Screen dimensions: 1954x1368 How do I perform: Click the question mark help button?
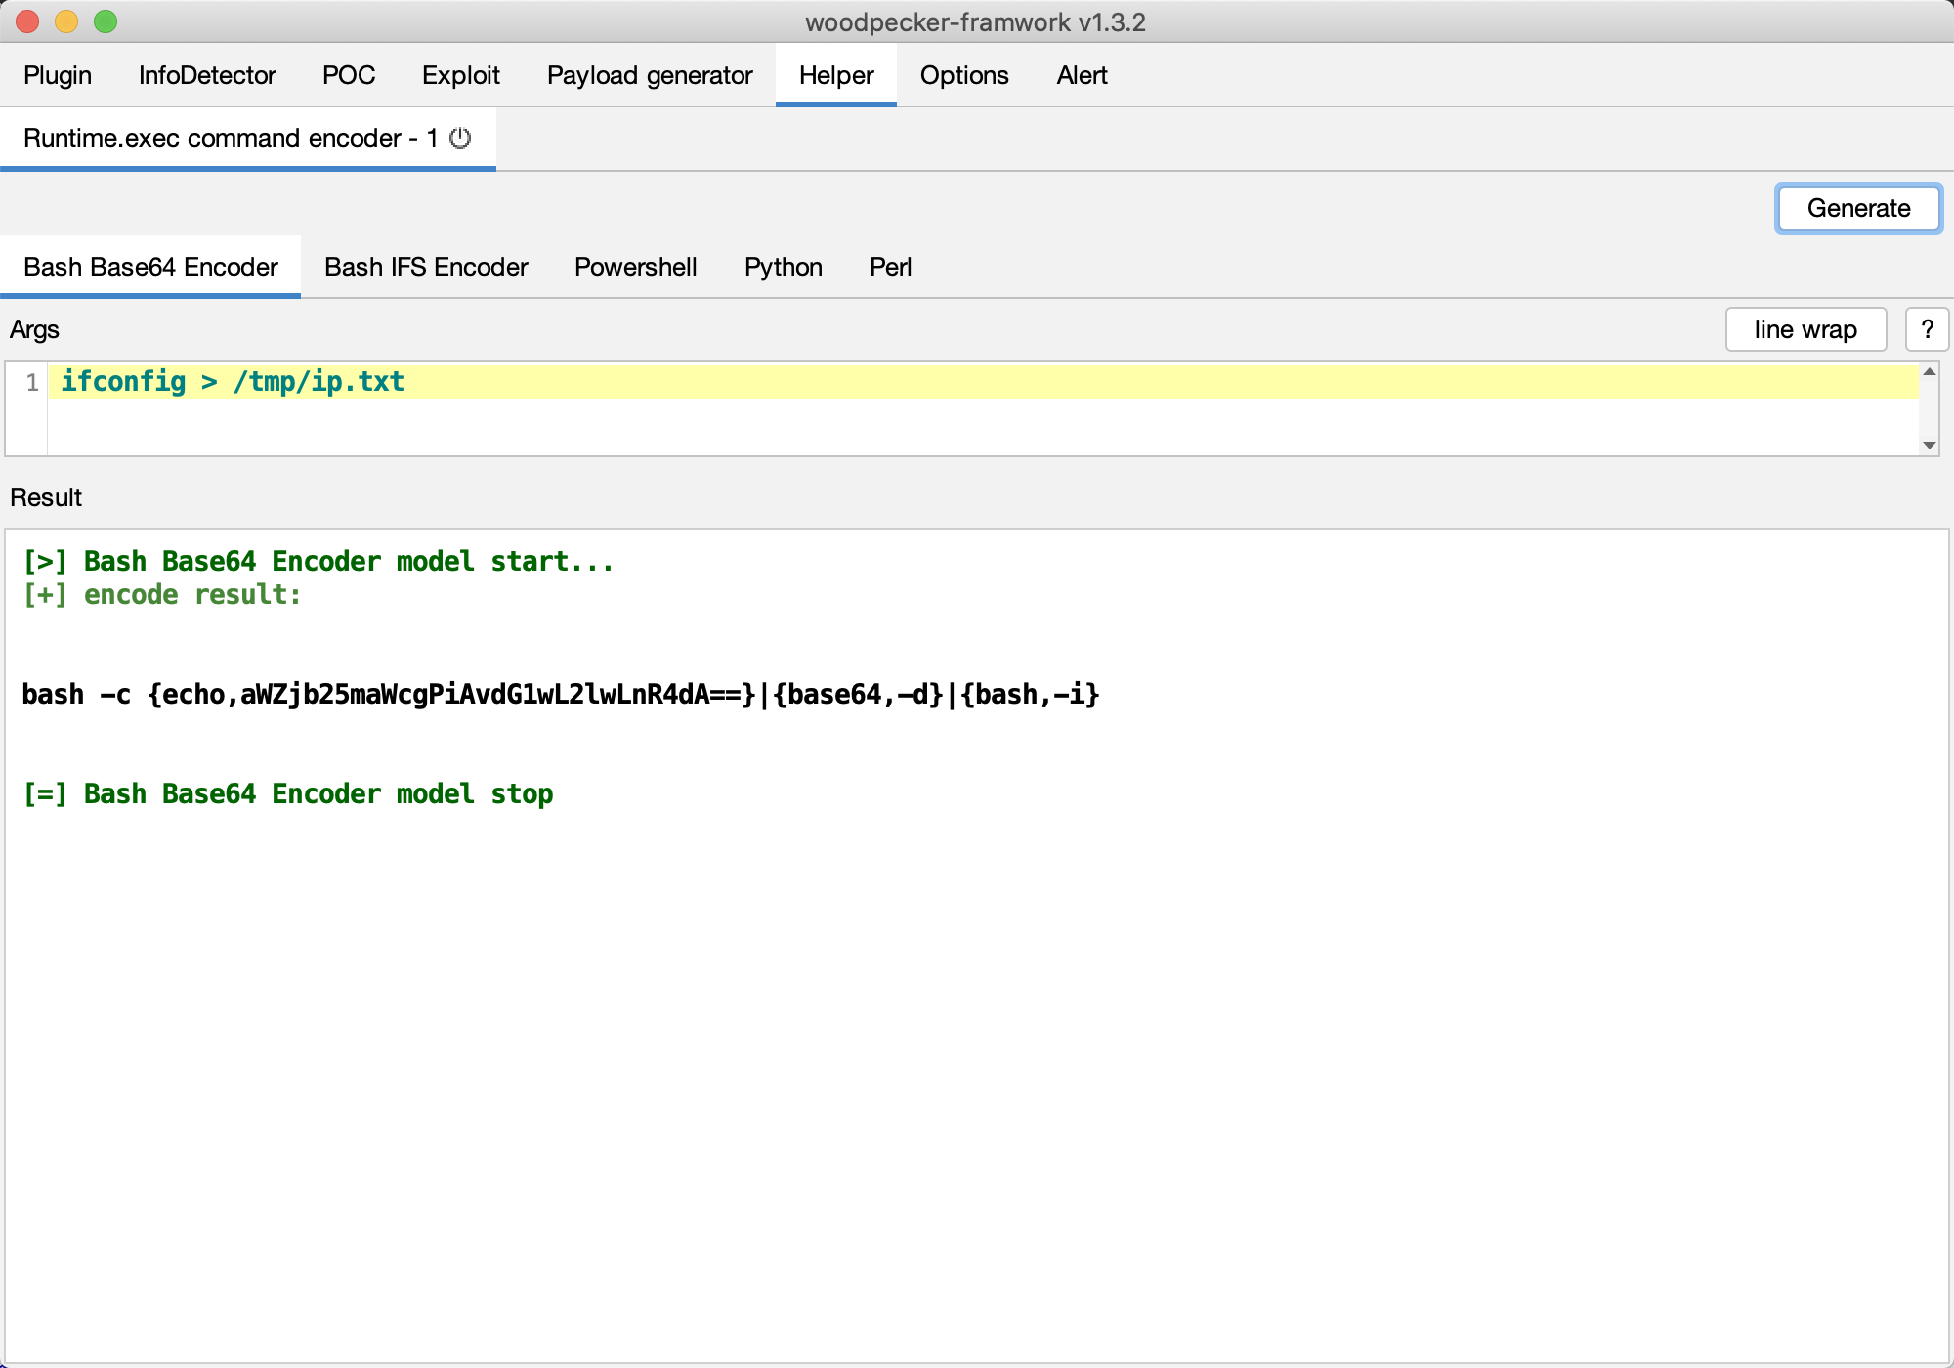coord(1927,329)
